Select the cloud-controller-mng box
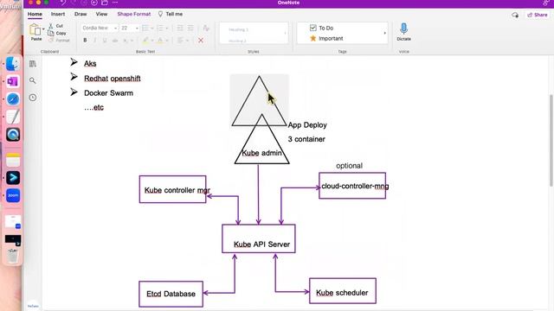 click(352, 186)
